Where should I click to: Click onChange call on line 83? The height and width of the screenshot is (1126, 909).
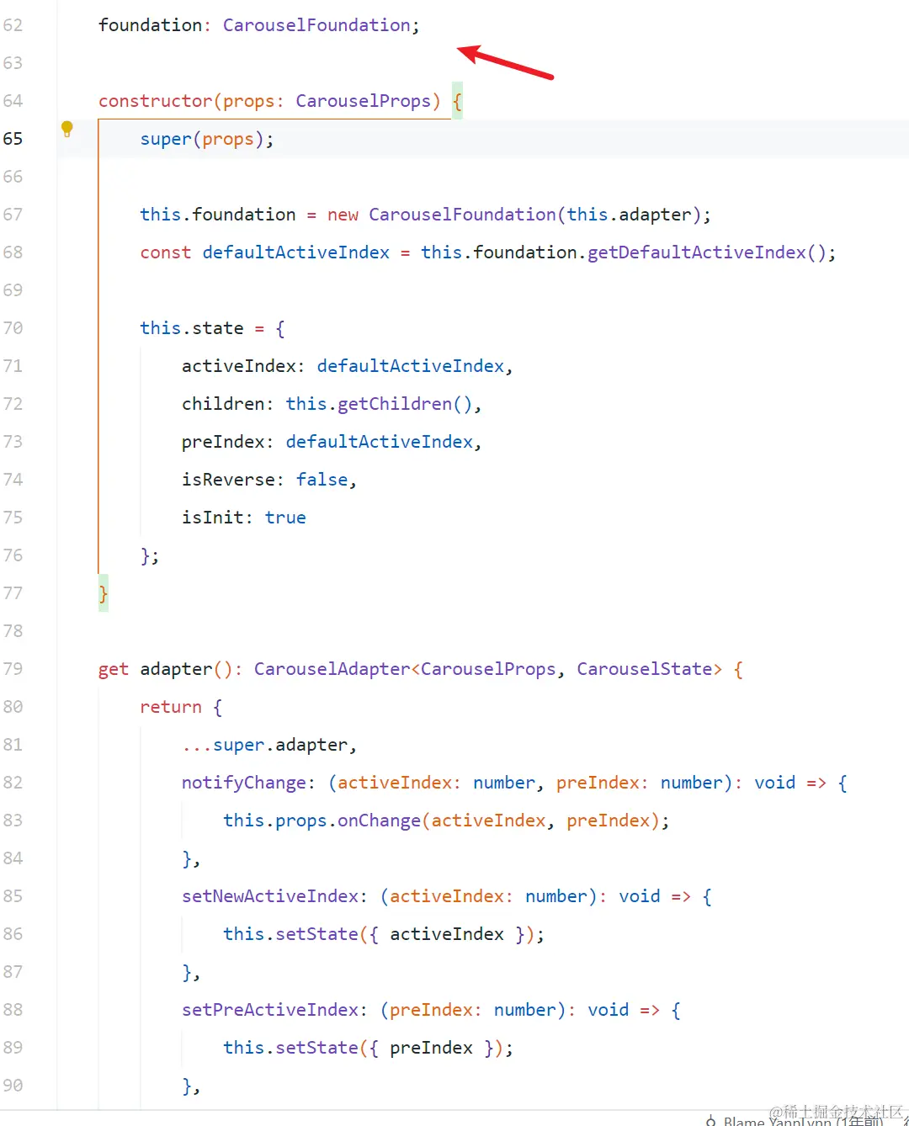click(379, 821)
